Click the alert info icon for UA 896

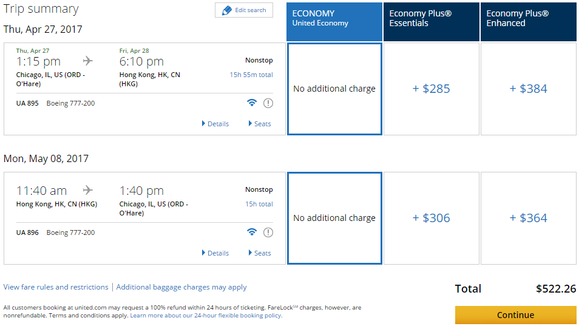268,232
